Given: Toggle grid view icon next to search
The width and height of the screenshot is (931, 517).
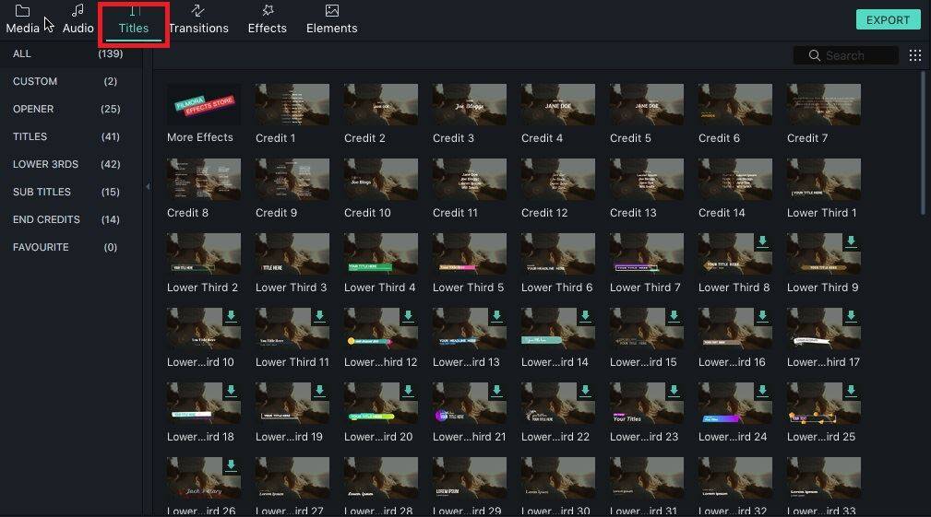Looking at the screenshot, I should 915,55.
